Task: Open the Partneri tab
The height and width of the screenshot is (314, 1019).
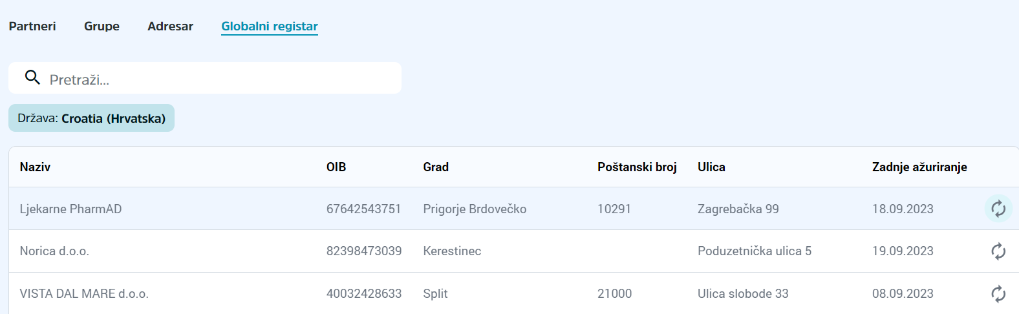Action: click(32, 26)
